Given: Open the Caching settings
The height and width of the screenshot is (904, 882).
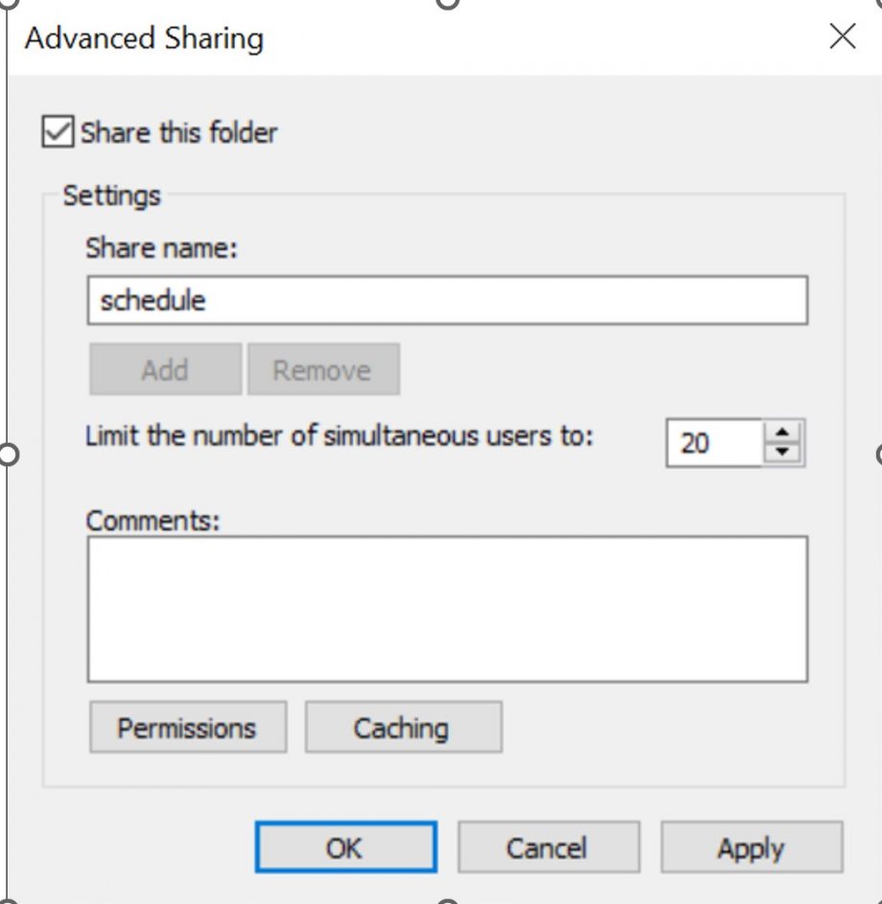Looking at the screenshot, I should point(403,727).
